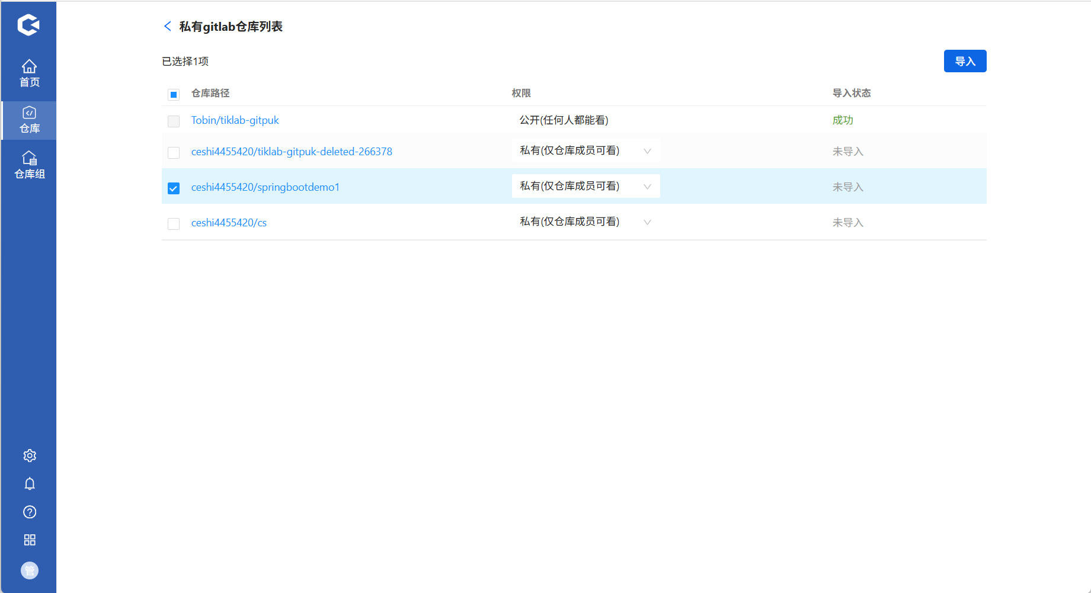Image resolution: width=1091 pixels, height=593 pixels.
Task: Open the application grid switcher icon
Action: pos(30,540)
